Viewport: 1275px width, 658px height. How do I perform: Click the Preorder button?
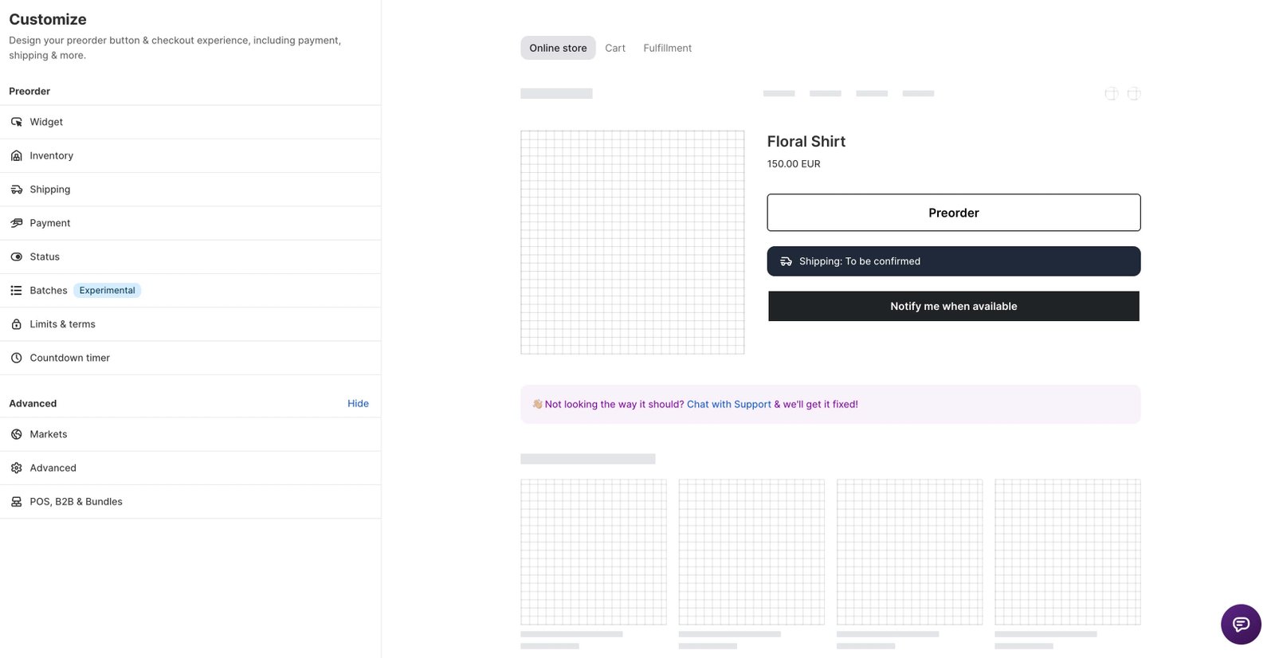(954, 213)
